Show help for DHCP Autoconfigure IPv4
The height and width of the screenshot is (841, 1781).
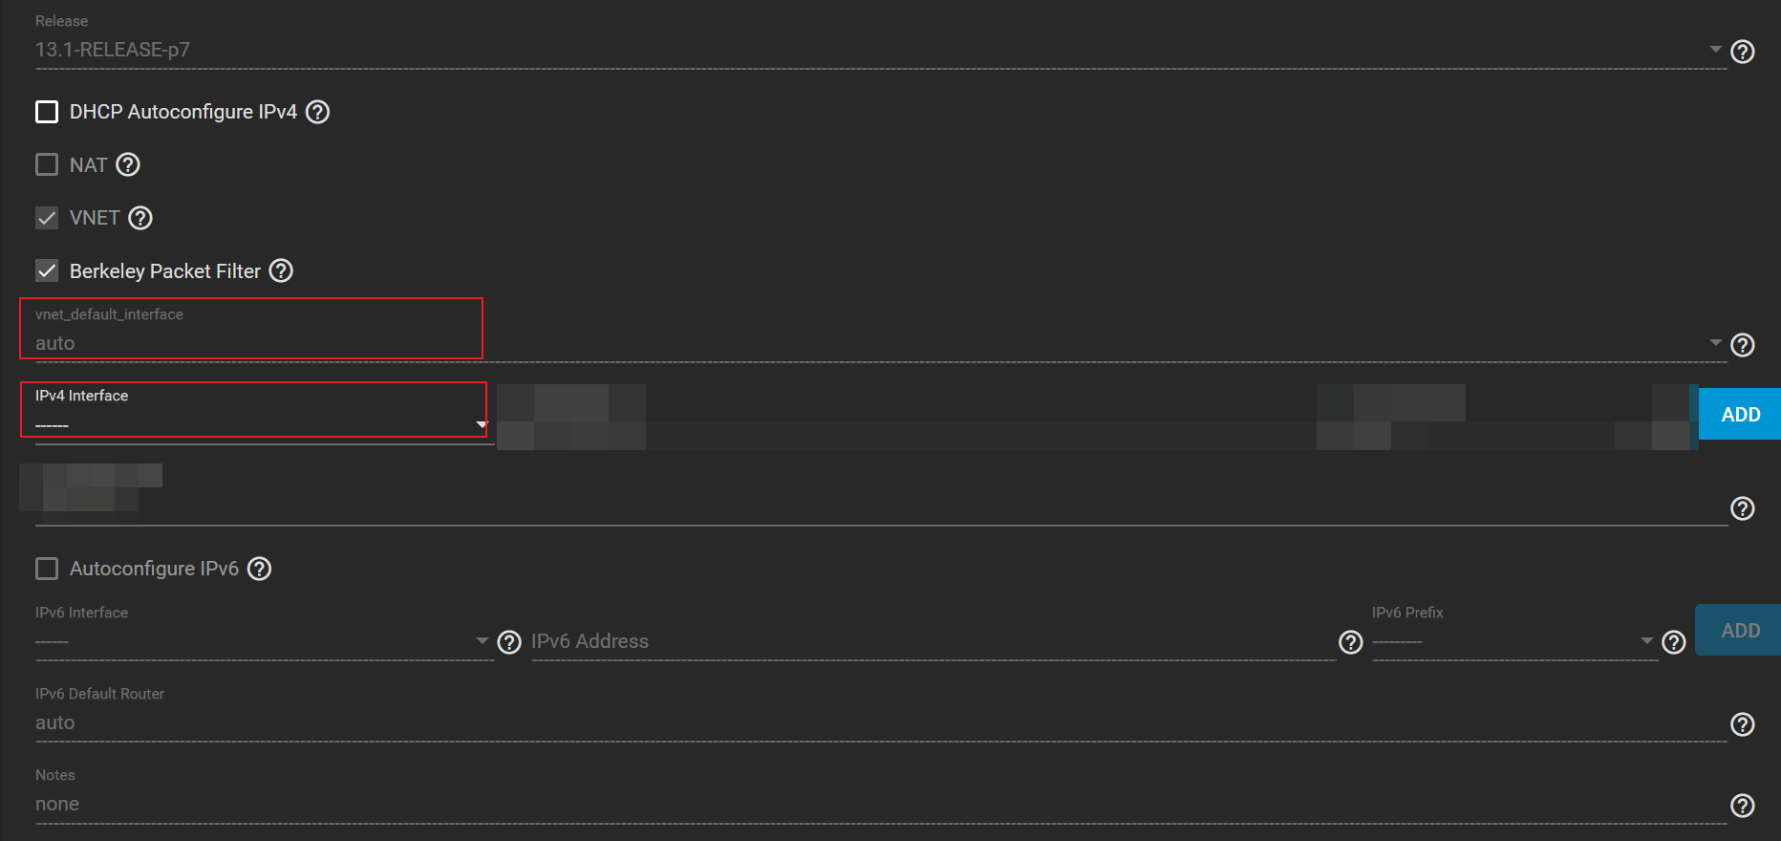click(x=317, y=112)
